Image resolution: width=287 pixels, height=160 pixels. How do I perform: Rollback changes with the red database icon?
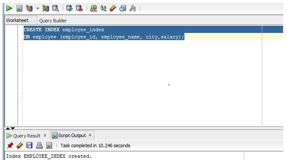point(79,8)
